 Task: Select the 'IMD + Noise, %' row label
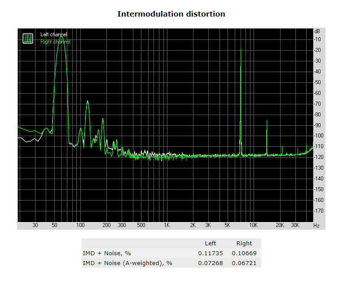(x=107, y=253)
